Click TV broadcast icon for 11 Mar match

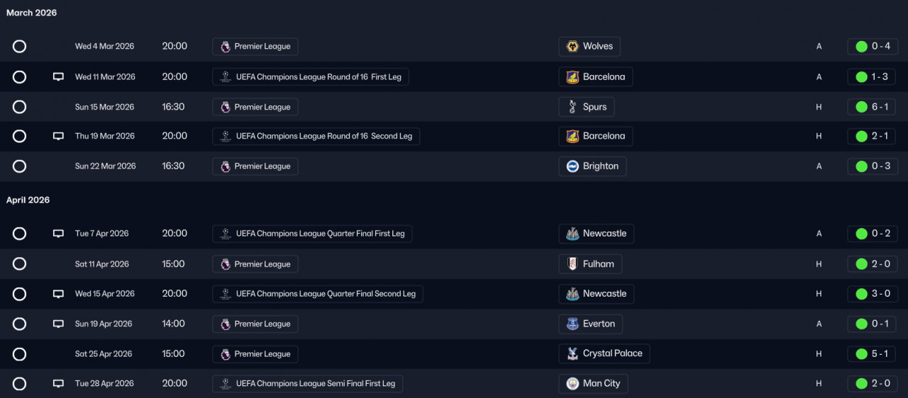58,77
